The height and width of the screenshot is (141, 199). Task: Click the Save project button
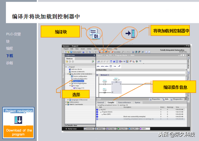(x=76, y=52)
